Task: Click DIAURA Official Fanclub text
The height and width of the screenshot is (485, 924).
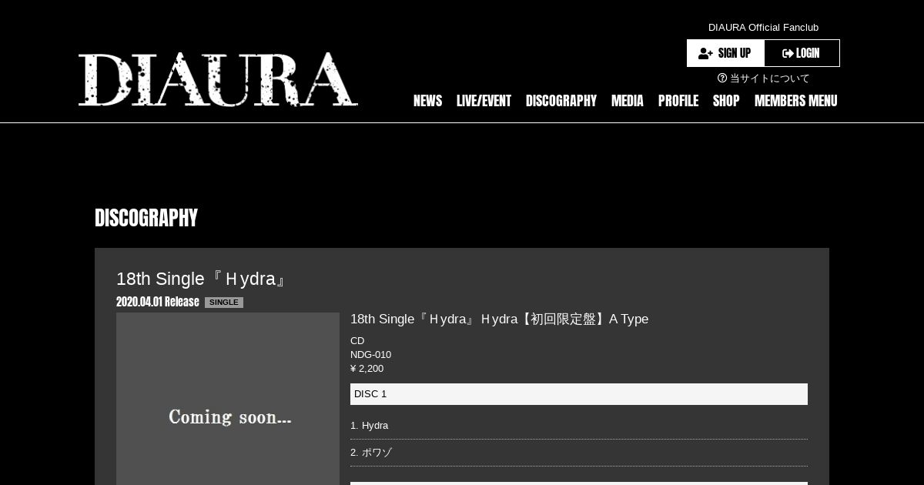Action: pyautogui.click(x=763, y=28)
